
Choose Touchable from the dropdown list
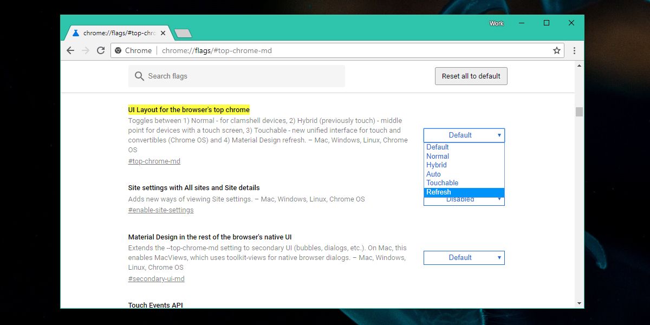[464, 183]
